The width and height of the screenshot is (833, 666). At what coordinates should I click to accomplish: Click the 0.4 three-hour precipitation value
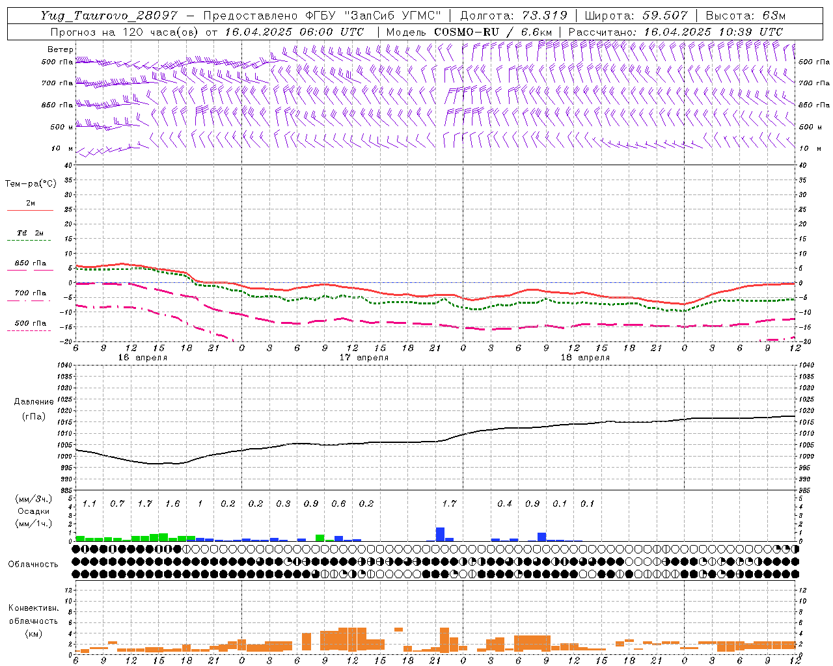504,503
